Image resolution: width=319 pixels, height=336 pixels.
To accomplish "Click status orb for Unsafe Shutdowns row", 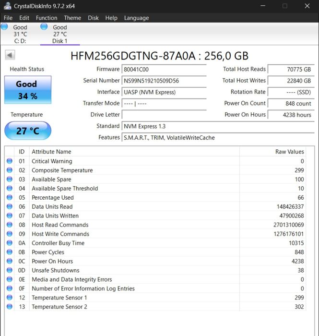I will click(10, 270).
